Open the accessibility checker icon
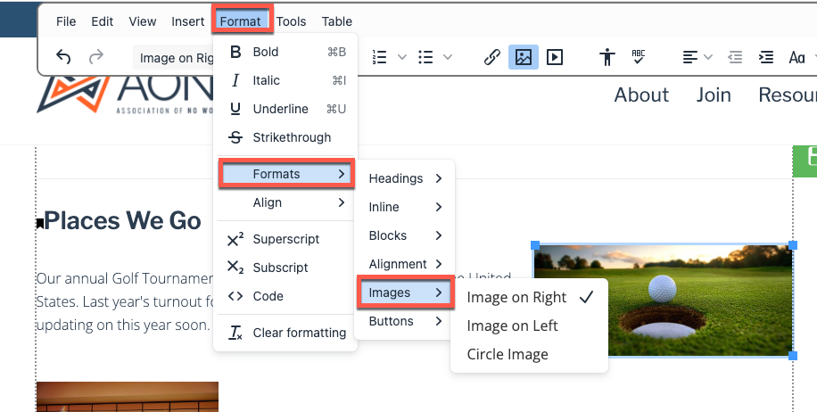The width and height of the screenshot is (817, 412). point(607,57)
